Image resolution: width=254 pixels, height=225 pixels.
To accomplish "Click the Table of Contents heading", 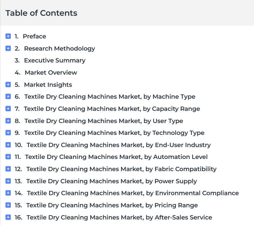I will (x=41, y=13).
